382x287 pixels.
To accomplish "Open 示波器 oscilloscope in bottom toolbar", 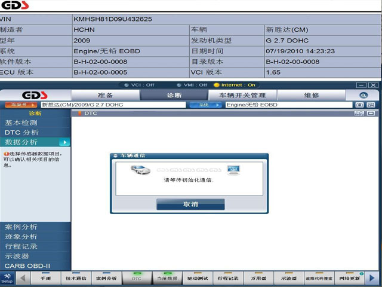I will tap(289, 278).
